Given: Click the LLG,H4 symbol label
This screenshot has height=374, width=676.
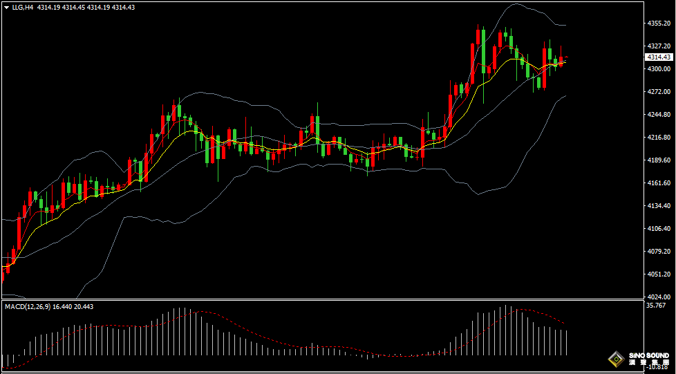Looking at the screenshot, I should click(x=23, y=7).
